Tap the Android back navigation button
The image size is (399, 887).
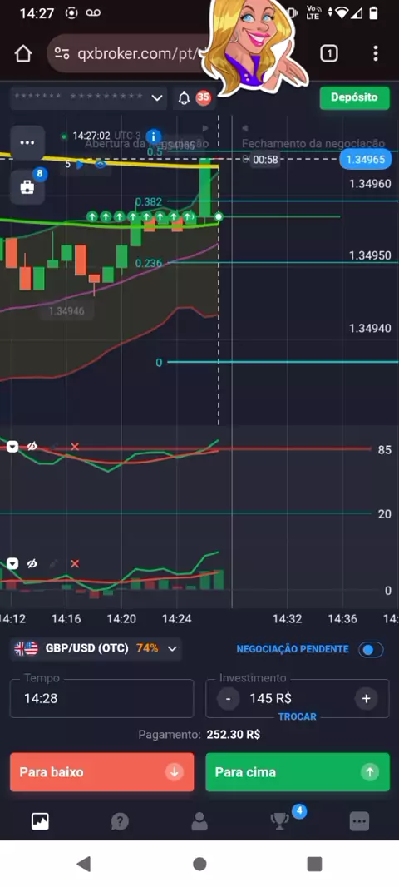pos(84,863)
